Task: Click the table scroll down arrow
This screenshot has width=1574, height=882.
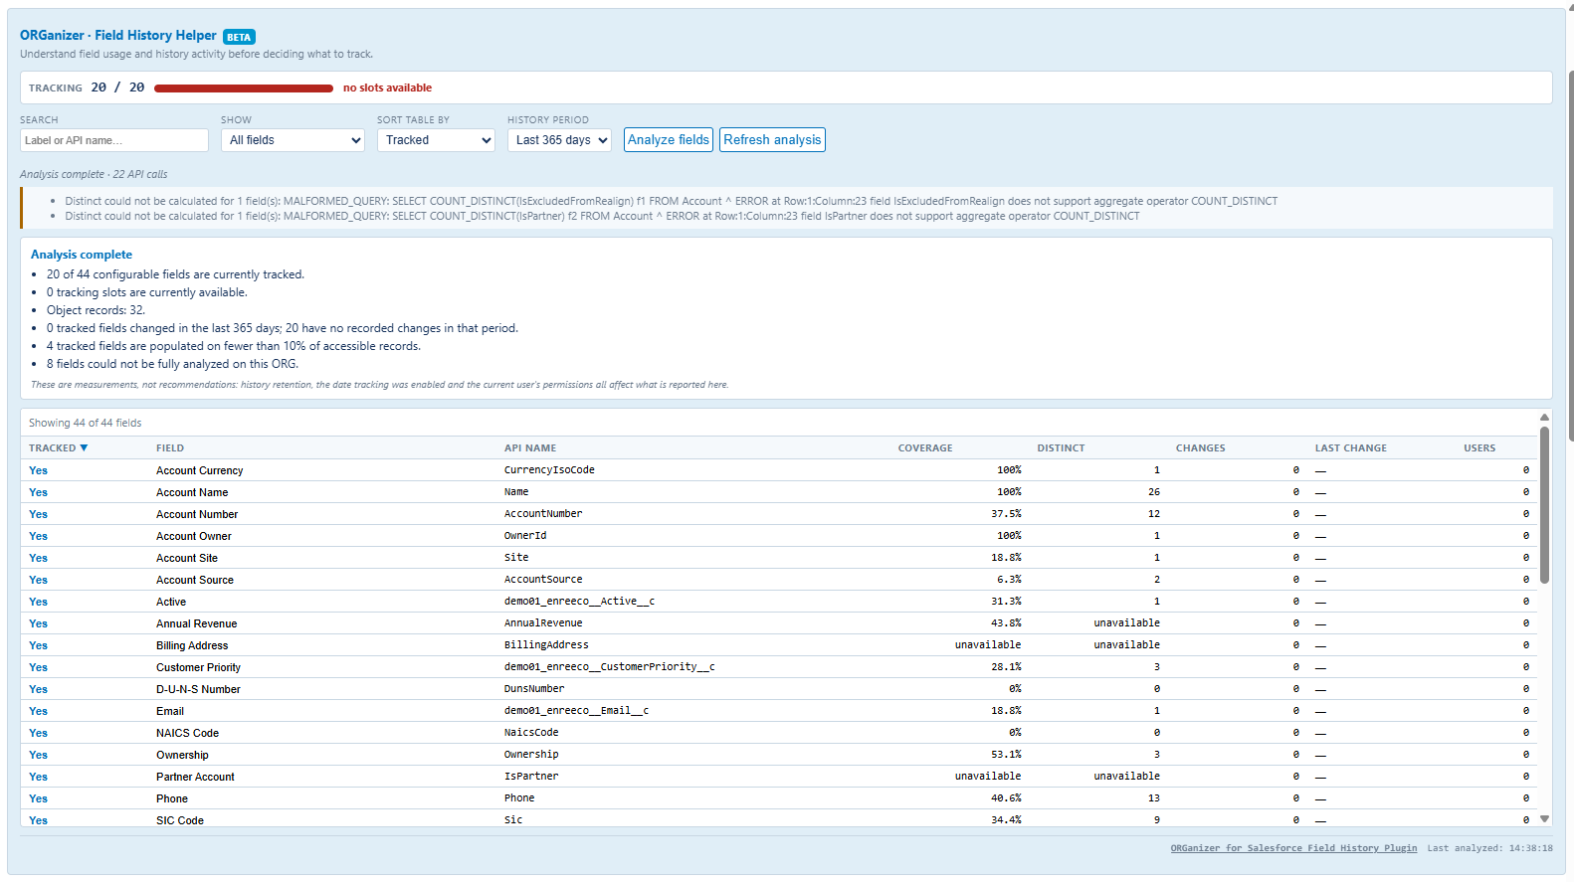Action: [1544, 819]
